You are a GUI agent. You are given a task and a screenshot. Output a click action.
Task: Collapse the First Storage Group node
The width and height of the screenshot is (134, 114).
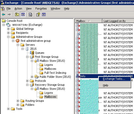27,57
